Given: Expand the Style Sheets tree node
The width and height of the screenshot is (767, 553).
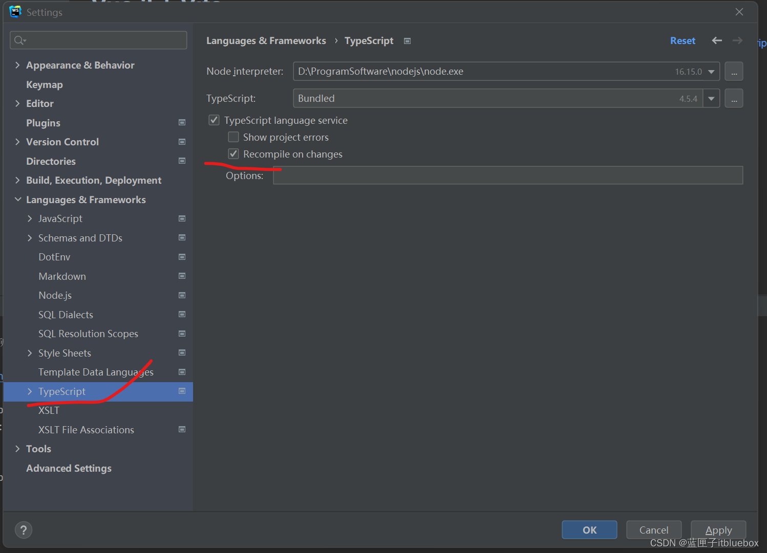Looking at the screenshot, I should pos(30,353).
